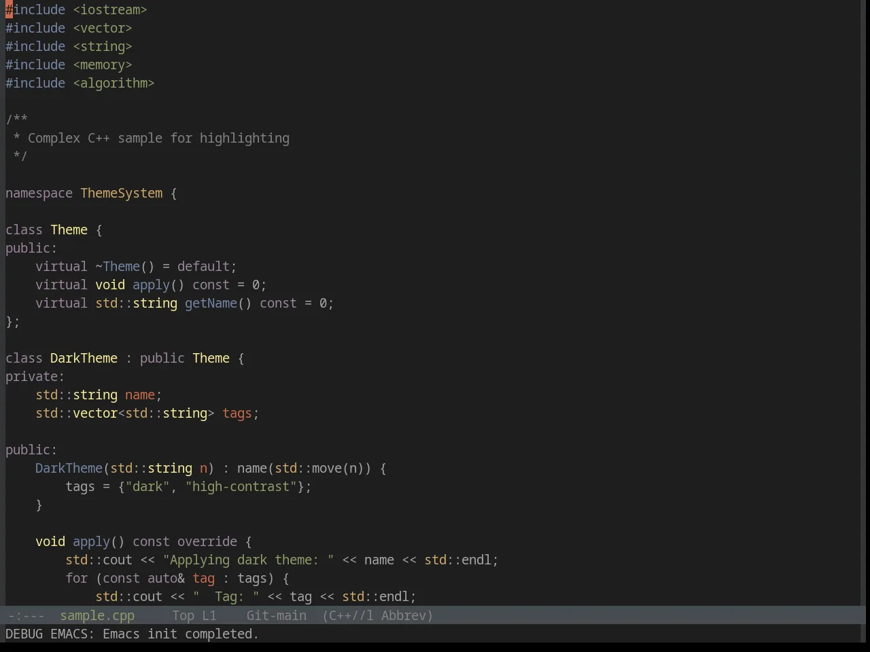Click on 'DarkTheme' in class declaration line
This screenshot has width=870, height=652.
[84, 359]
